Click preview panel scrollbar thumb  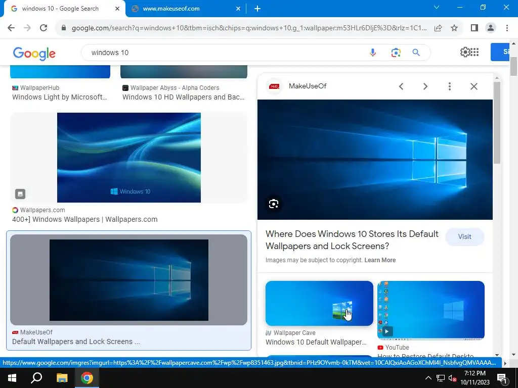(x=497, y=122)
